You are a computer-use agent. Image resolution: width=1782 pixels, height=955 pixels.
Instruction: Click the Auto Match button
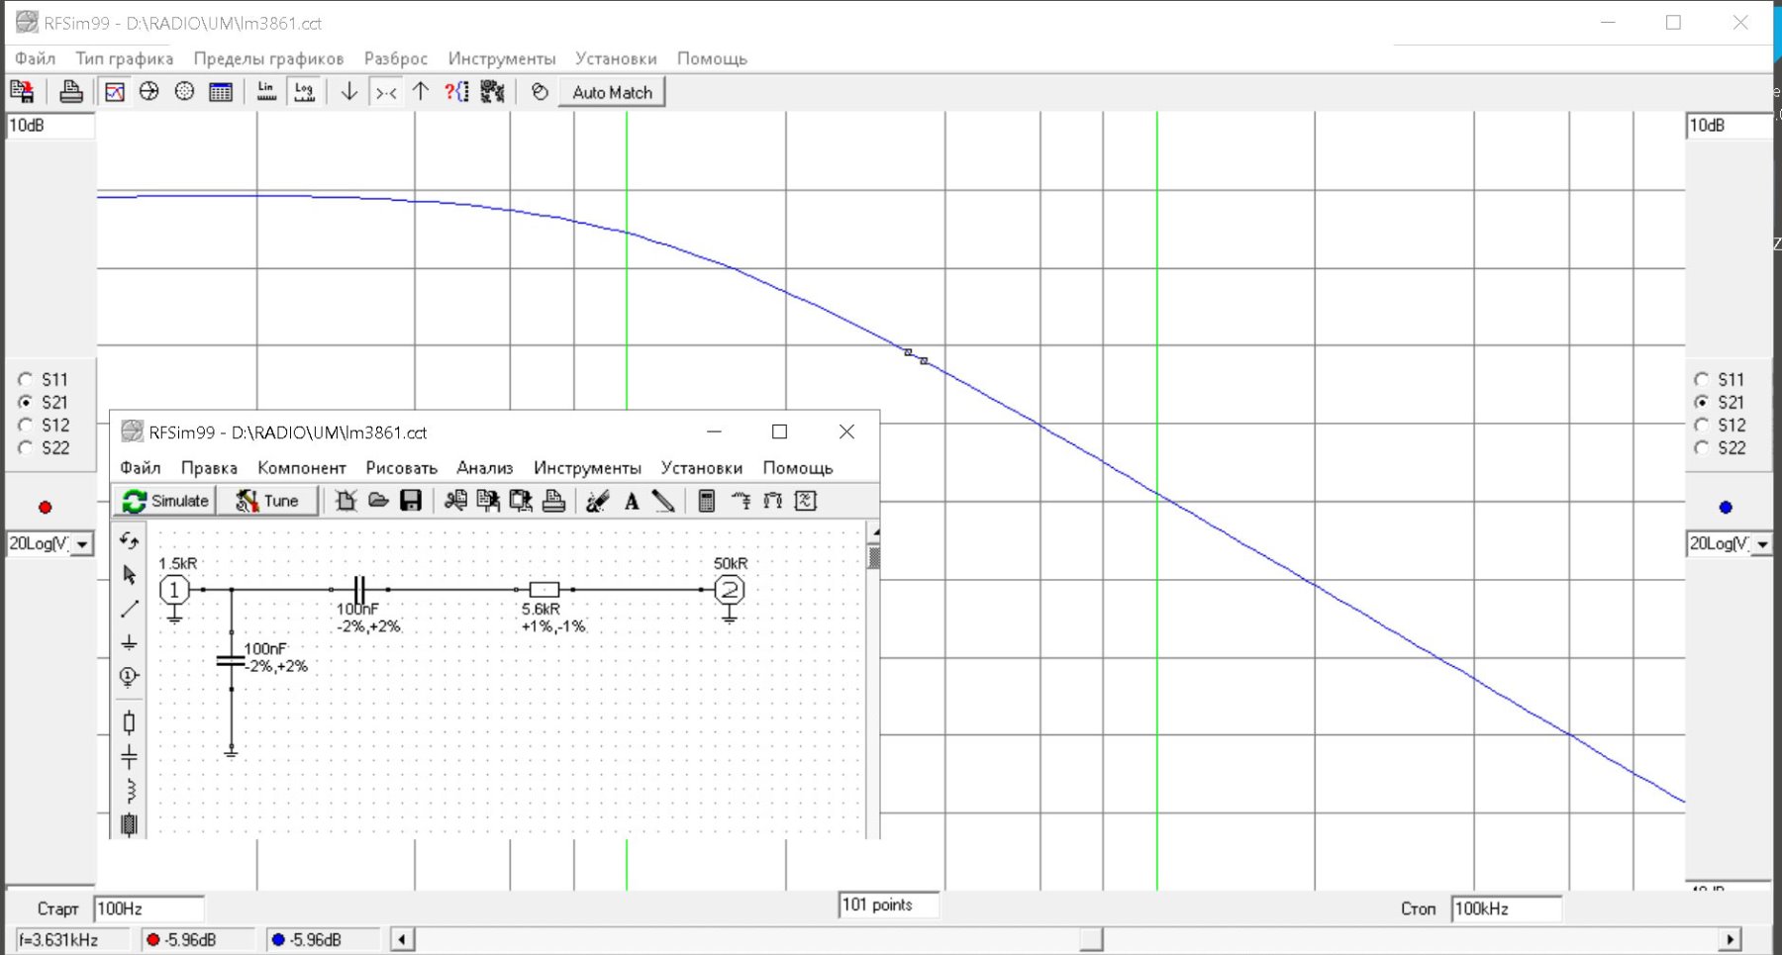(612, 92)
